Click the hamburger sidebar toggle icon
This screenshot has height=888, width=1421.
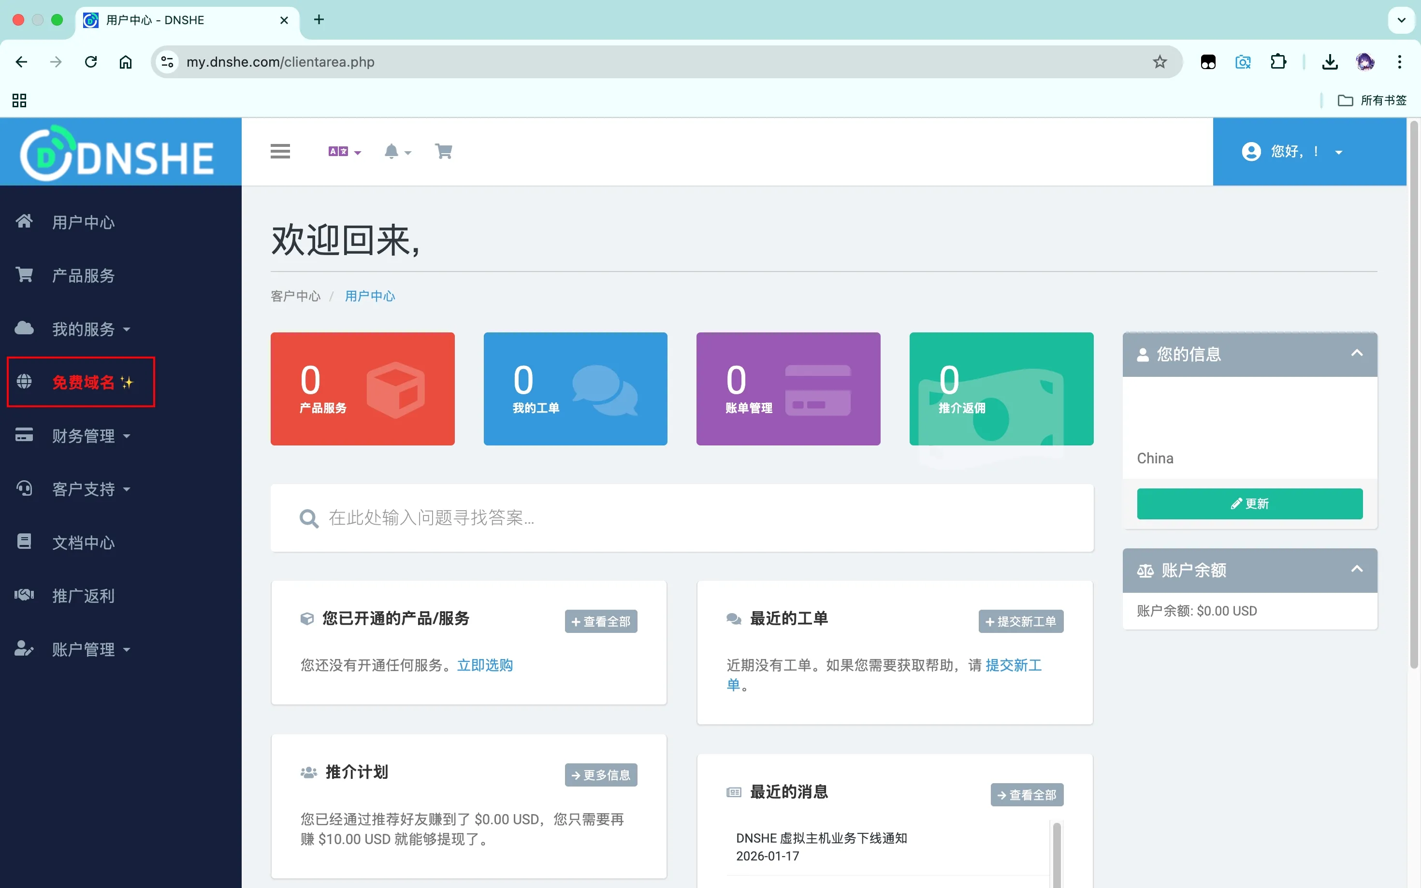280,152
